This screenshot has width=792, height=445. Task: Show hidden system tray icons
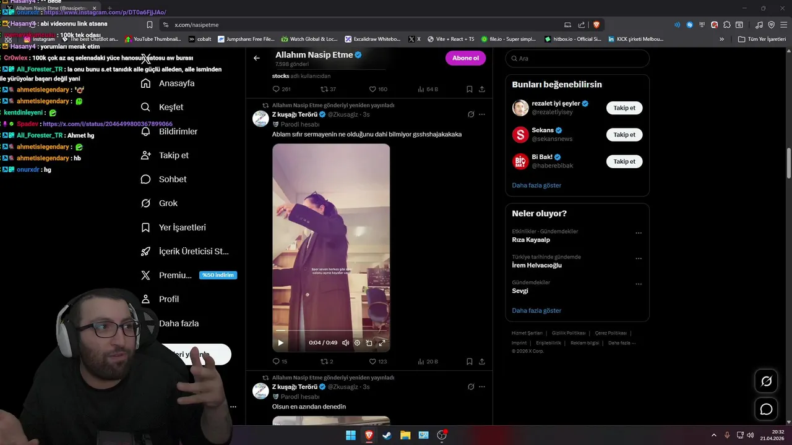point(713,435)
